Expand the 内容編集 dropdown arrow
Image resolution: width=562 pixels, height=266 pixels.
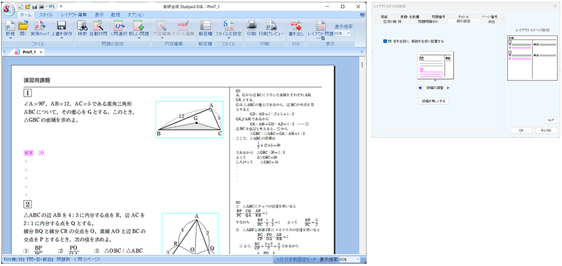point(162,38)
